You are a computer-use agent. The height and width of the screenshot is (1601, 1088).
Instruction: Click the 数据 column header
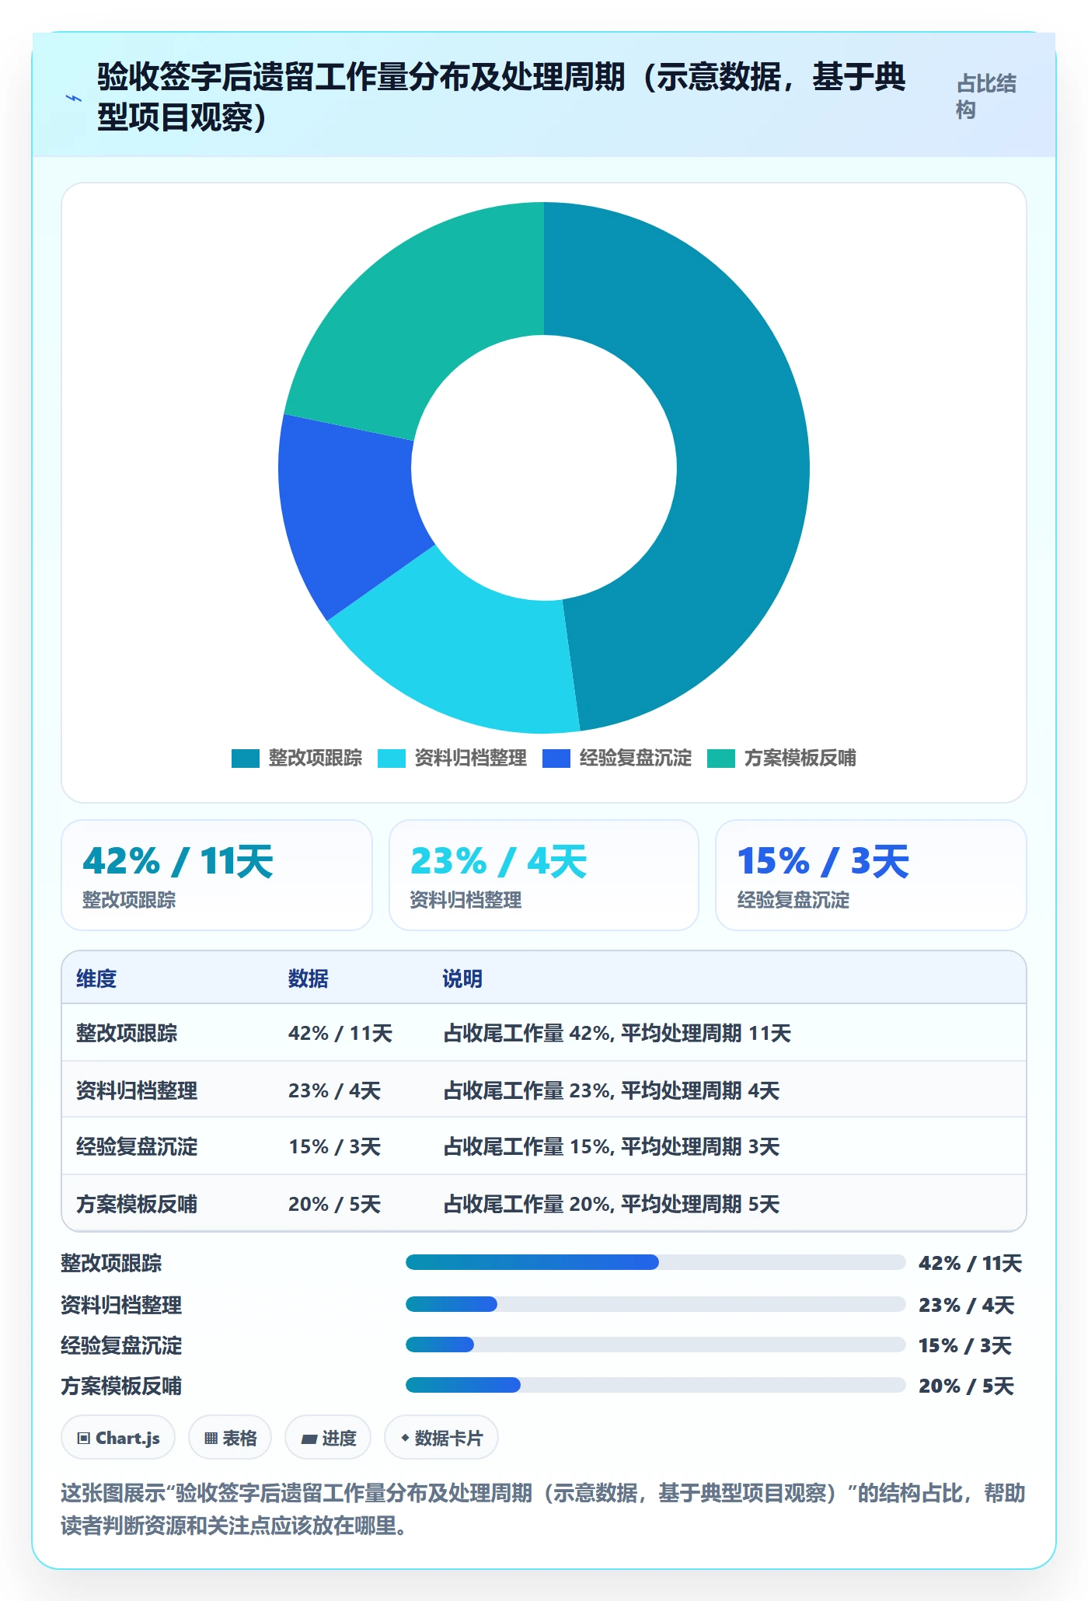click(x=309, y=978)
